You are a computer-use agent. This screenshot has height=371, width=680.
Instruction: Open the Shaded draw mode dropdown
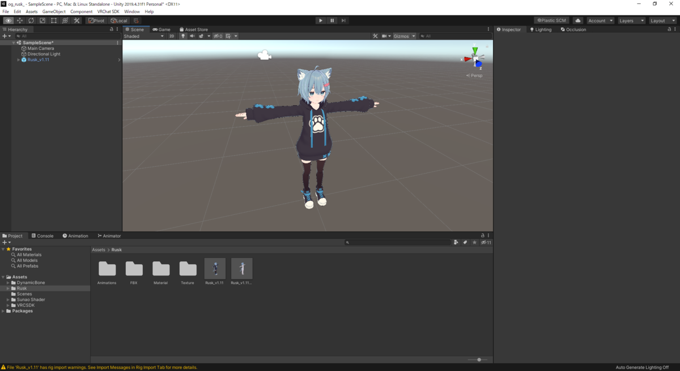[x=144, y=36]
